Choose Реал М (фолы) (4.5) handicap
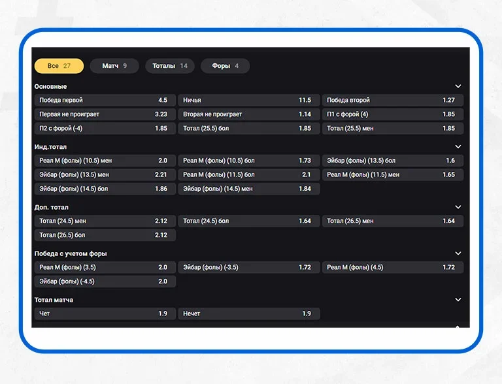The height and width of the screenshot is (384, 502). (x=393, y=268)
